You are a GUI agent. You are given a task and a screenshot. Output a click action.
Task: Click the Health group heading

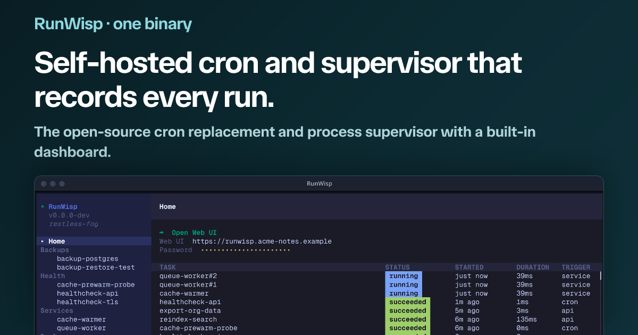coord(53,276)
